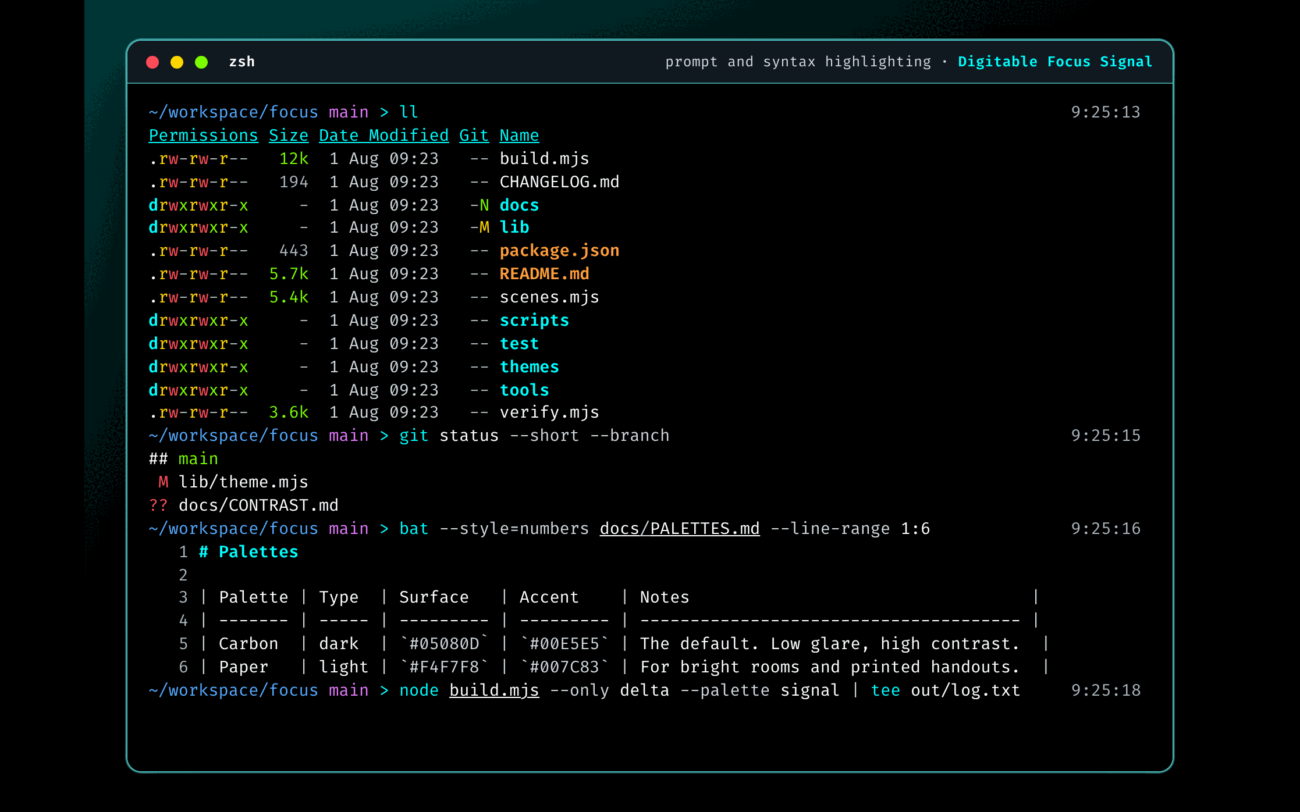1300x812 pixels.
Task: Click the green zoom window dot
Action: point(201,62)
